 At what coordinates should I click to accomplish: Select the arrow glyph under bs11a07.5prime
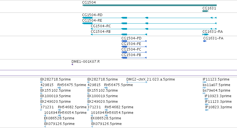point(204,88)
